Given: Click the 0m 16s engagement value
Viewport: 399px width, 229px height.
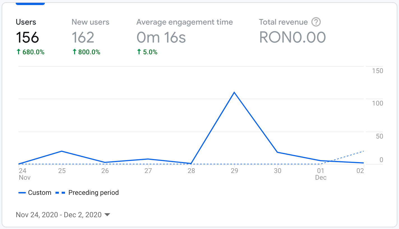Looking at the screenshot, I should 161,37.
